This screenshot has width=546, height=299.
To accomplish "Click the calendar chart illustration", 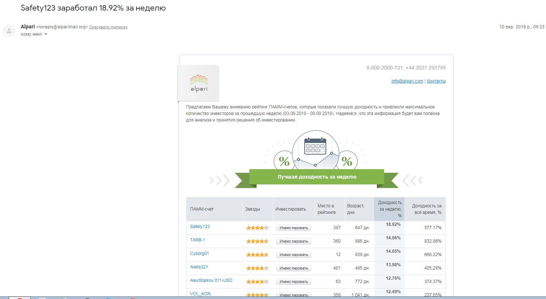I will 316,150.
